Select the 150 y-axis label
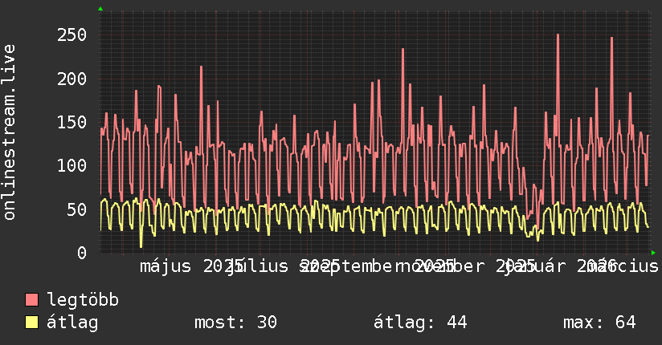 coord(72,122)
